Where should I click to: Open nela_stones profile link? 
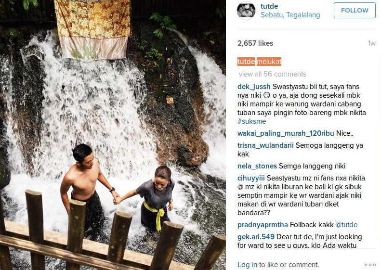point(257,166)
